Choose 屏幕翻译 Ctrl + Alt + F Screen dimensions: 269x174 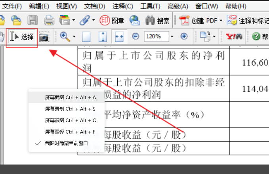coord(67,132)
